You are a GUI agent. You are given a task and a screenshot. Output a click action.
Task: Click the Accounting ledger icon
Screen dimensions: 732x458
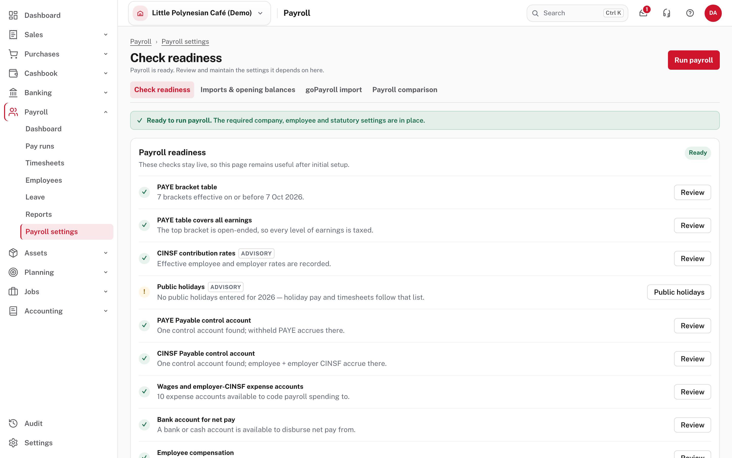click(13, 311)
